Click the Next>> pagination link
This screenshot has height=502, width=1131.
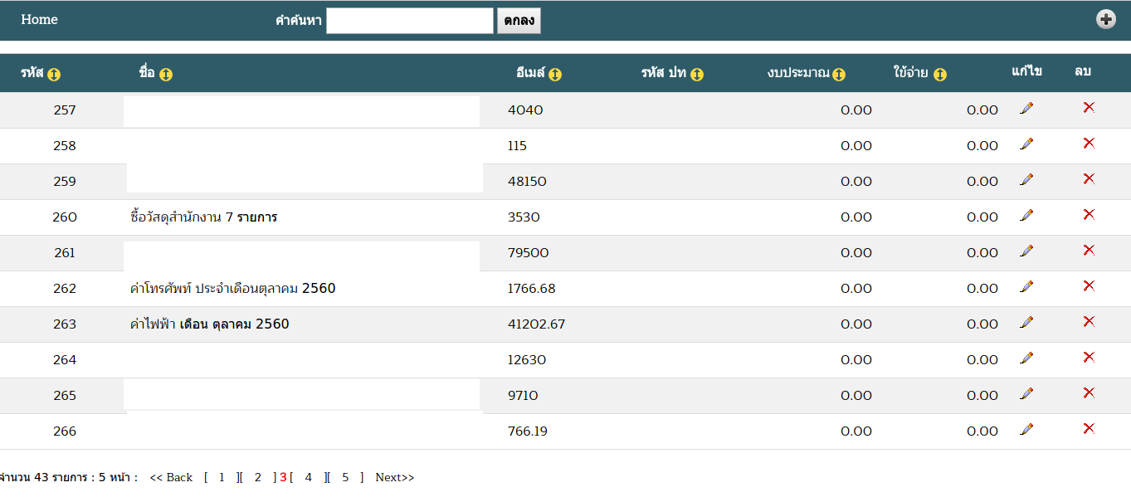click(394, 478)
